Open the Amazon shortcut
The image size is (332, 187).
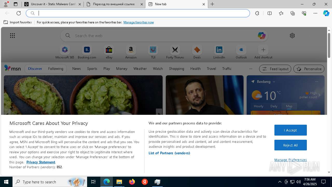tap(131, 52)
